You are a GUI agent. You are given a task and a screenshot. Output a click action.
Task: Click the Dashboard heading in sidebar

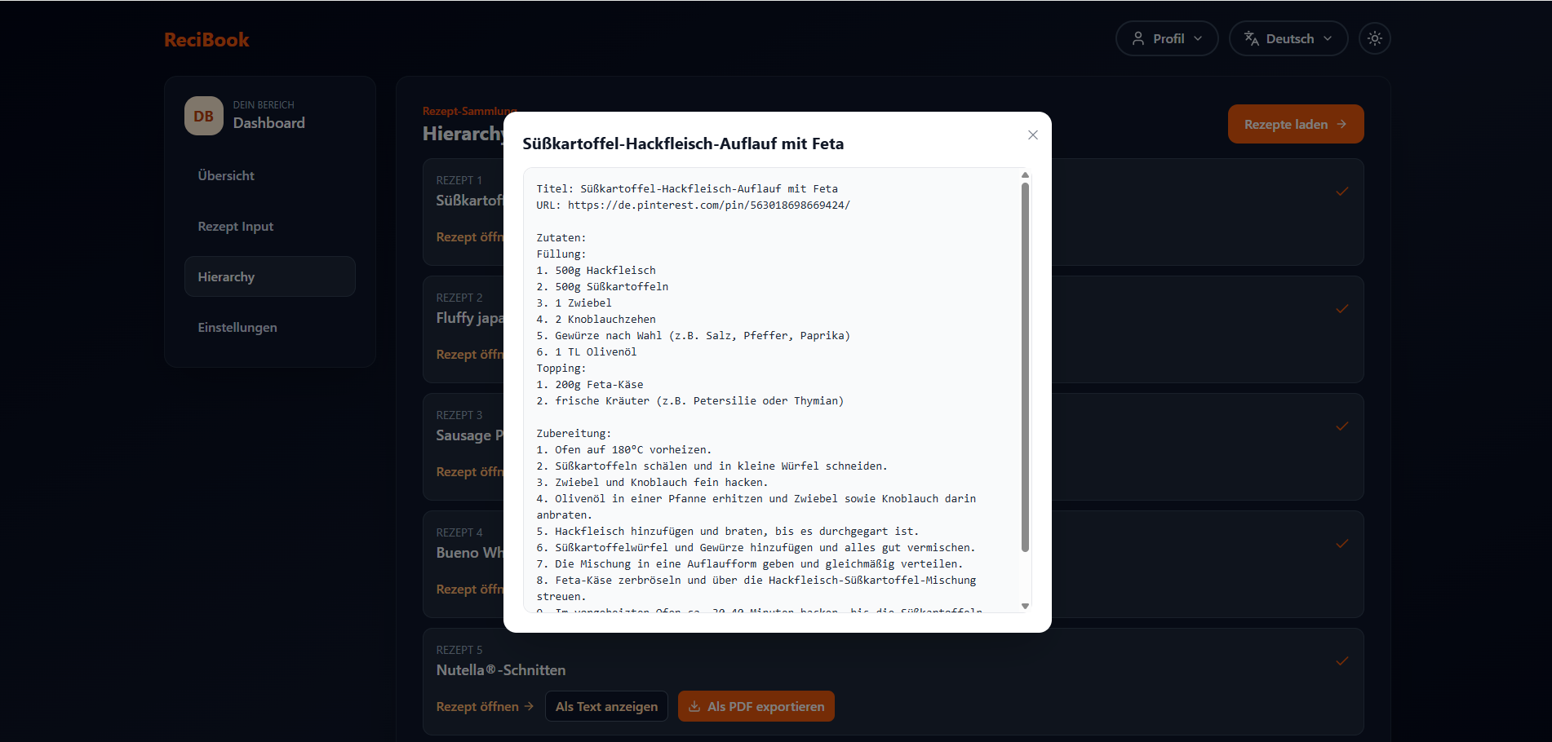pos(269,123)
